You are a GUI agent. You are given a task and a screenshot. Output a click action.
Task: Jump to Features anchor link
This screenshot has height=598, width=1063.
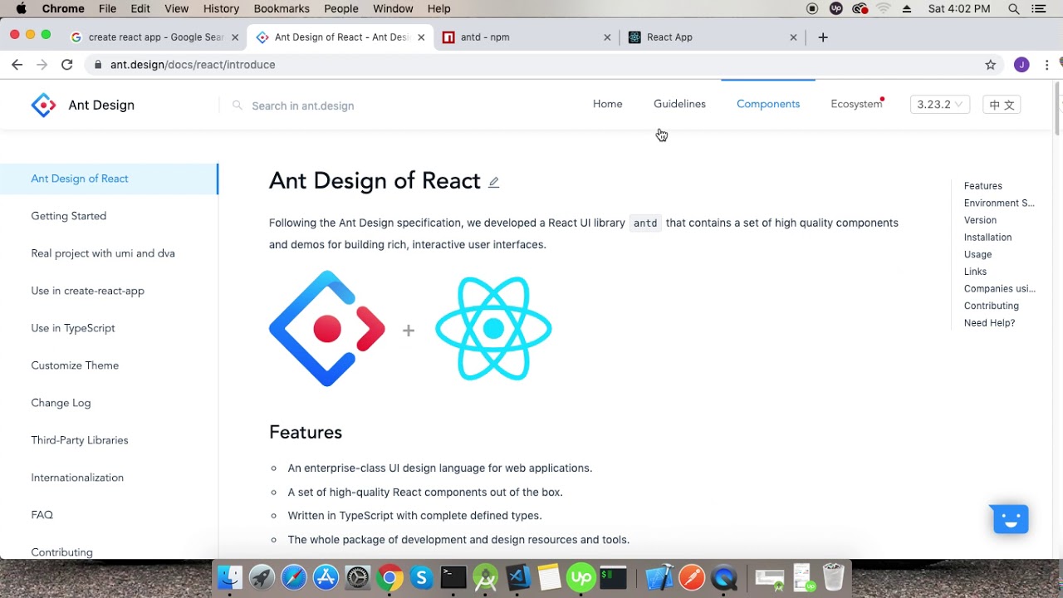point(982,186)
